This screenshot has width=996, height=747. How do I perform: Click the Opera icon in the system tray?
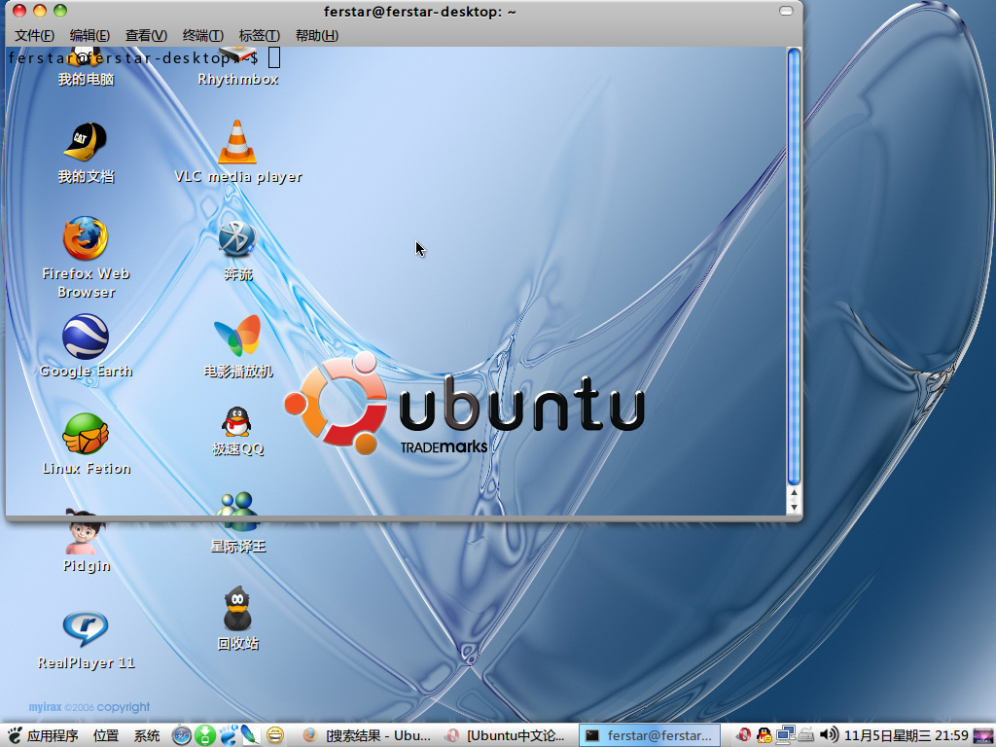point(743,735)
